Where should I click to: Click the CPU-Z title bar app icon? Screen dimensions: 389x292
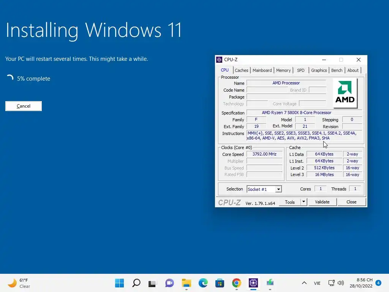(x=219, y=60)
